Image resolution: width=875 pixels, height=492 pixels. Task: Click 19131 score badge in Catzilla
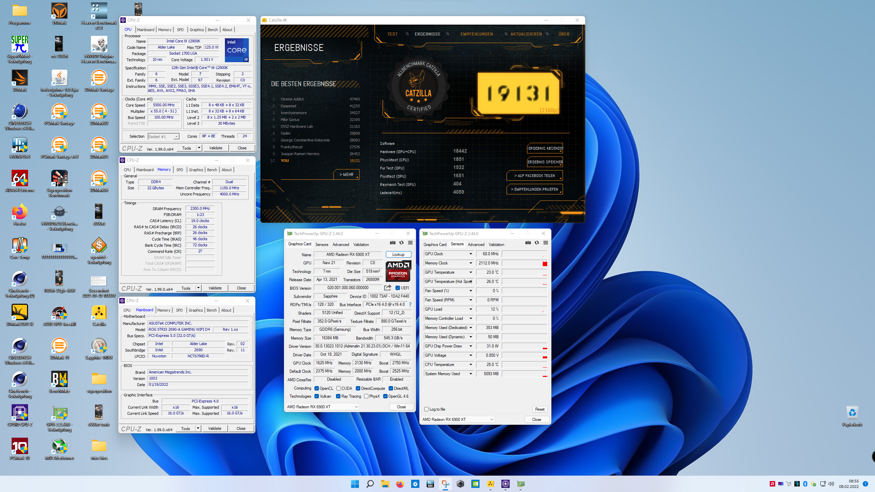[x=518, y=93]
